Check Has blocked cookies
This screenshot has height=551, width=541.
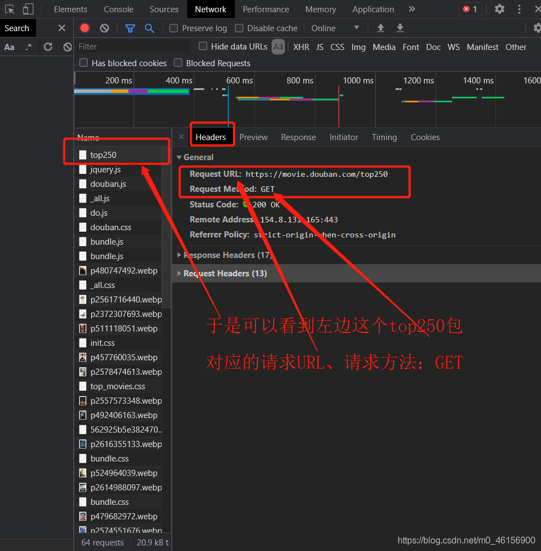83,62
